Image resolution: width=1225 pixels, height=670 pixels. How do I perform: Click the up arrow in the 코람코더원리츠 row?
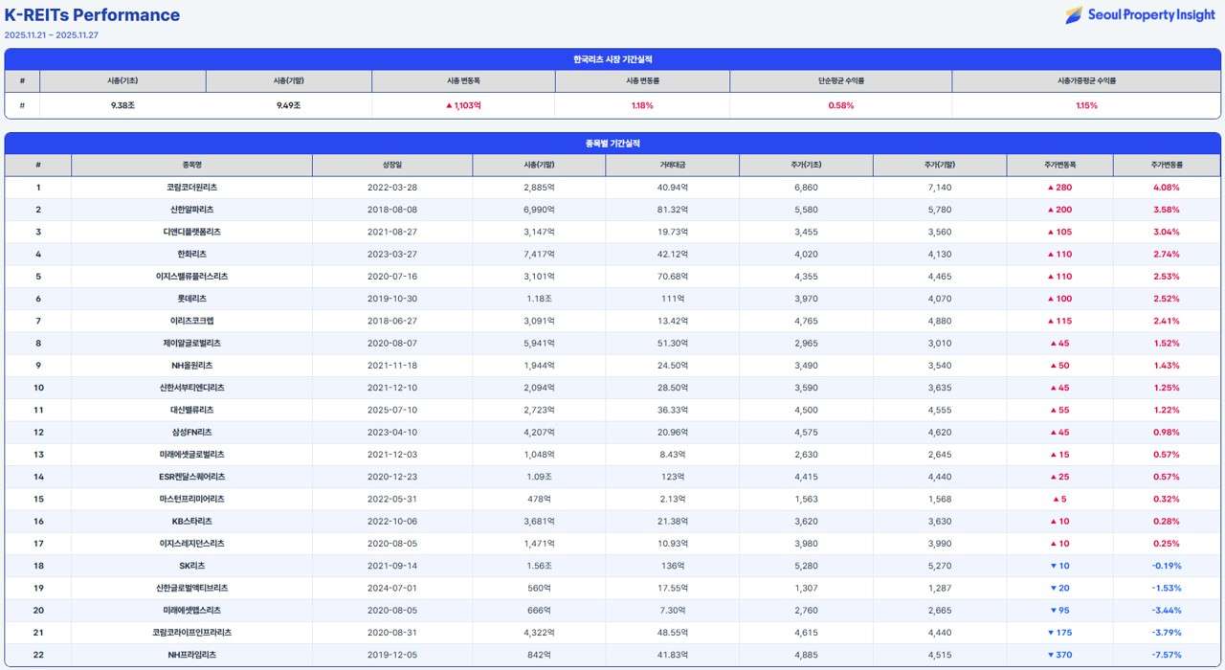(x=1050, y=188)
